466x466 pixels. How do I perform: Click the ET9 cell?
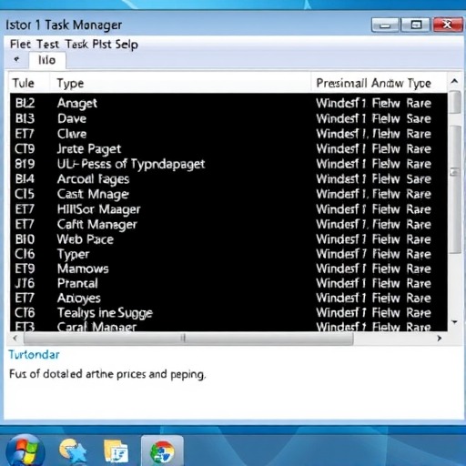(25, 268)
